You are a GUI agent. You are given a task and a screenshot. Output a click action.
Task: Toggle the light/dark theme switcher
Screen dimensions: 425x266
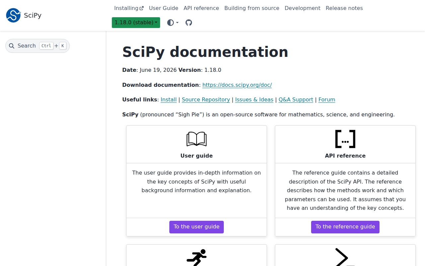pyautogui.click(x=173, y=23)
